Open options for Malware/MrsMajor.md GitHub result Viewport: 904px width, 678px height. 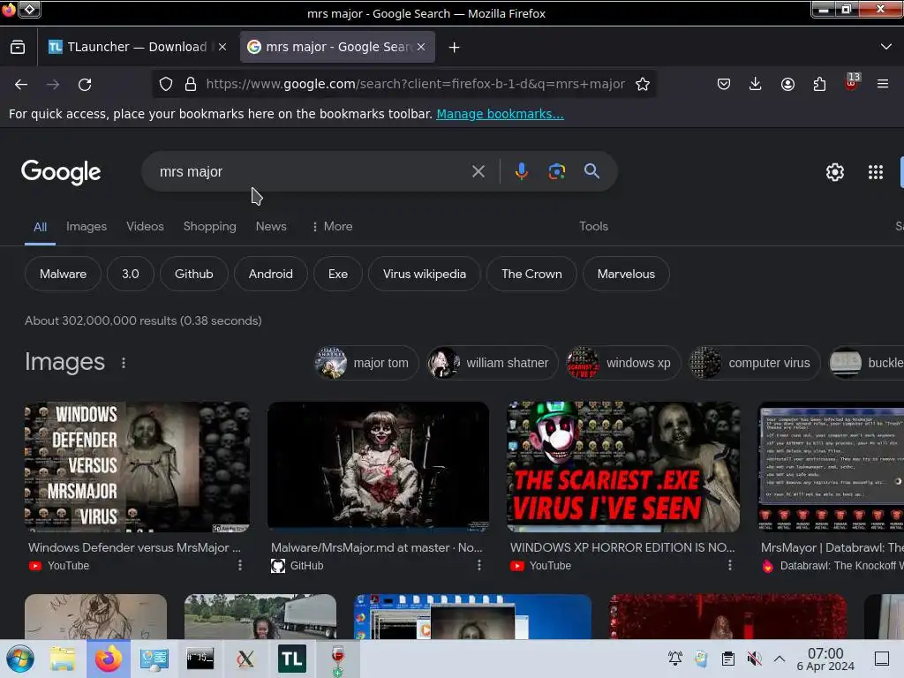coord(478,566)
